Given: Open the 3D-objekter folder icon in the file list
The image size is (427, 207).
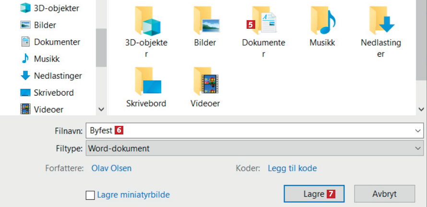Looking at the screenshot, I should pyautogui.click(x=146, y=21).
